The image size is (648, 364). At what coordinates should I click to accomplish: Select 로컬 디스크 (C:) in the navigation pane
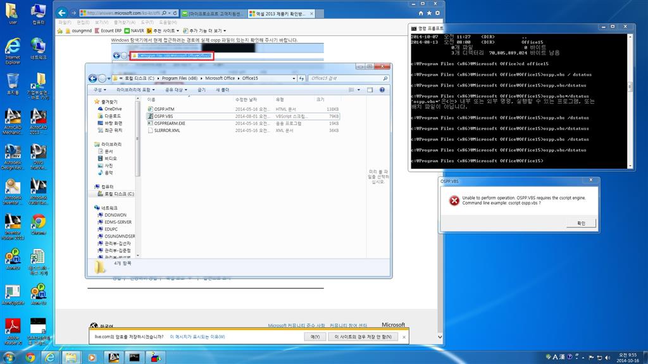tap(119, 193)
